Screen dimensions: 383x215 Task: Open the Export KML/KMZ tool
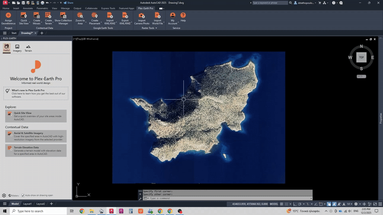125,18
